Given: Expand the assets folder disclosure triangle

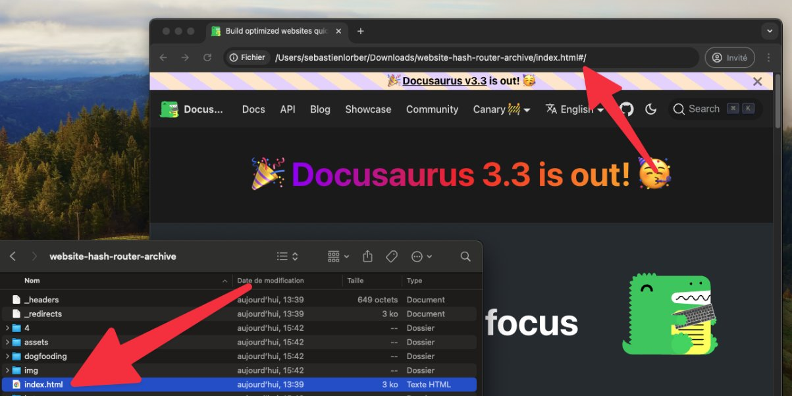Looking at the screenshot, I should (x=7, y=342).
